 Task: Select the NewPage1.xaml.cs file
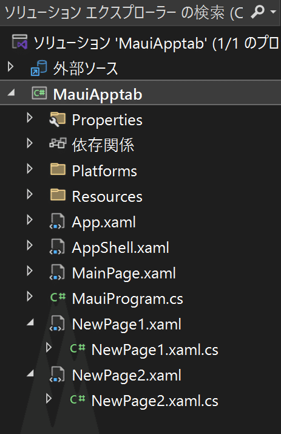(155, 350)
